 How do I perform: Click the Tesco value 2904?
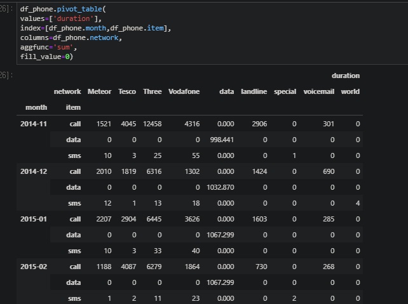click(x=128, y=219)
